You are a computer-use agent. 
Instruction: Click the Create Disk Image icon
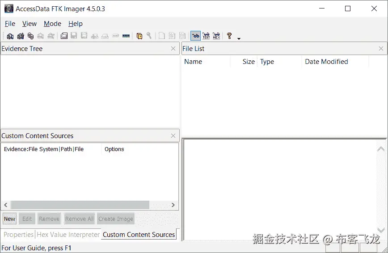64,36
